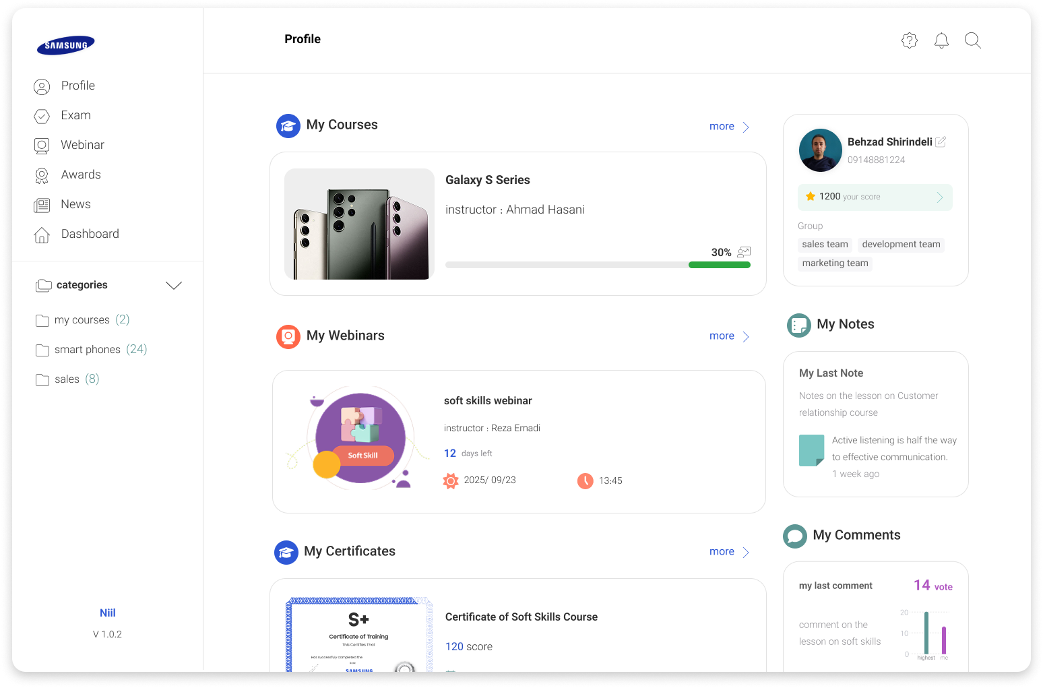
Task: Click the My Notes section icon
Action: (798, 325)
